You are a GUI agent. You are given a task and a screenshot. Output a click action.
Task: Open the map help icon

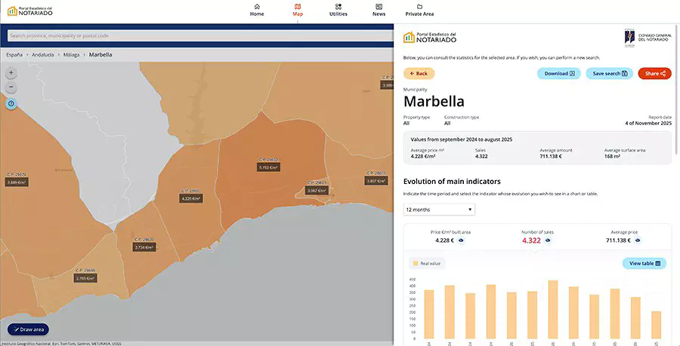(11, 104)
